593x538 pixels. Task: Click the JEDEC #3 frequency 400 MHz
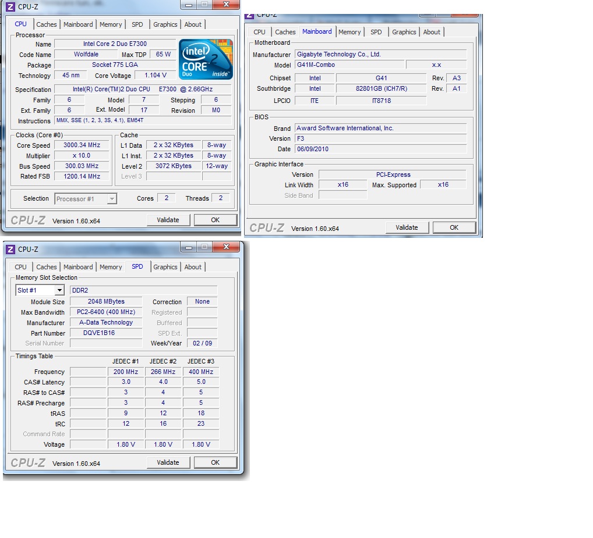pyautogui.click(x=201, y=372)
